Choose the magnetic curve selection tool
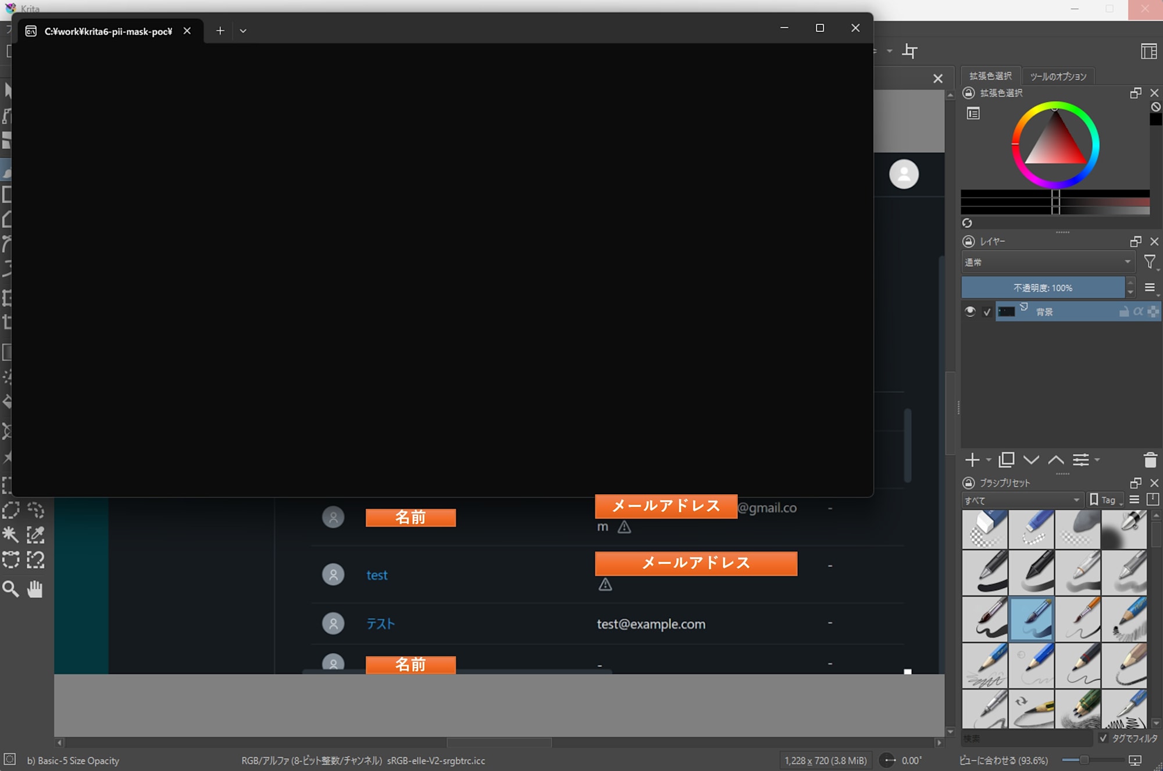Viewport: 1163px width, 771px height. (x=35, y=559)
